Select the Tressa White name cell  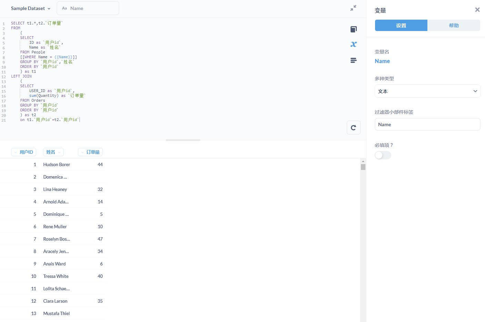pos(56,276)
